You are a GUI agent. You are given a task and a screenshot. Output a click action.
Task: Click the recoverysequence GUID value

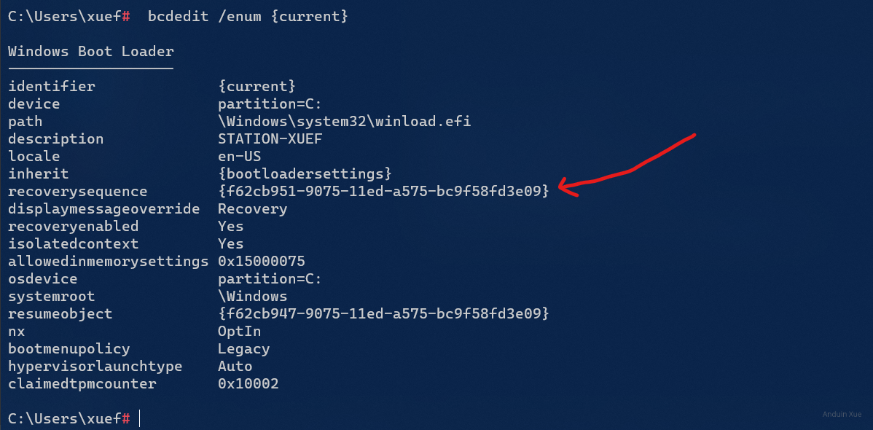point(383,191)
